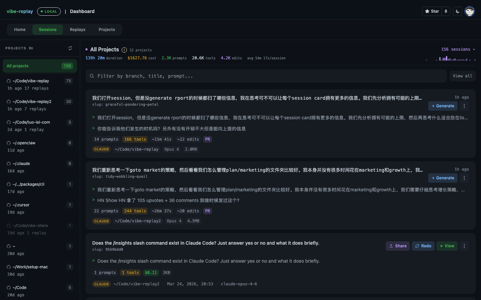Focus the session filter search field
The height and width of the screenshot is (300, 481).
266,76
